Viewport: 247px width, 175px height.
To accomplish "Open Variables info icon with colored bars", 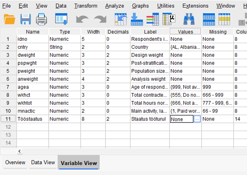I will pos(153,19).
